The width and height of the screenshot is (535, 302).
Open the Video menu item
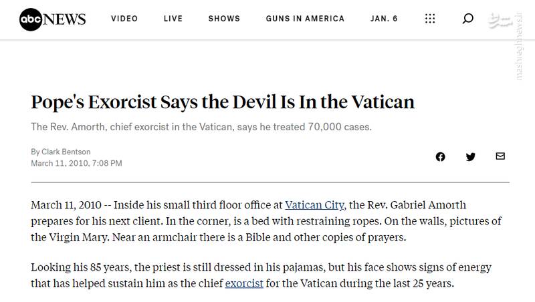click(124, 19)
